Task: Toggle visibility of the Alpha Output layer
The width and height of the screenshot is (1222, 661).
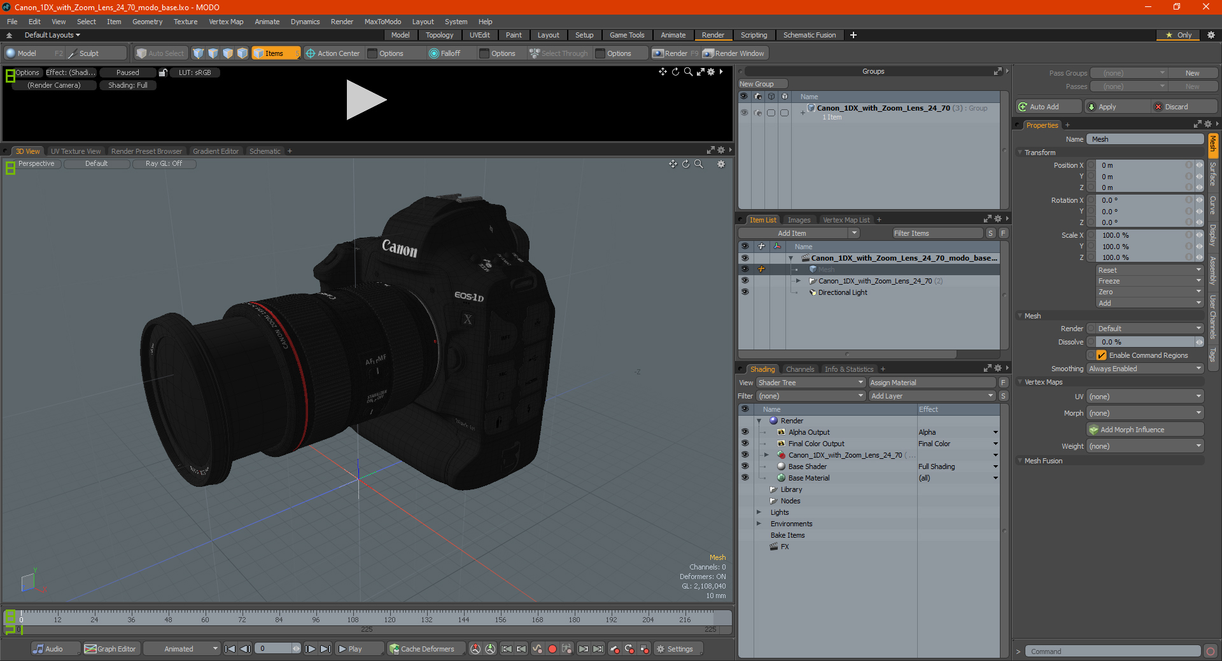Action: pyautogui.click(x=745, y=432)
